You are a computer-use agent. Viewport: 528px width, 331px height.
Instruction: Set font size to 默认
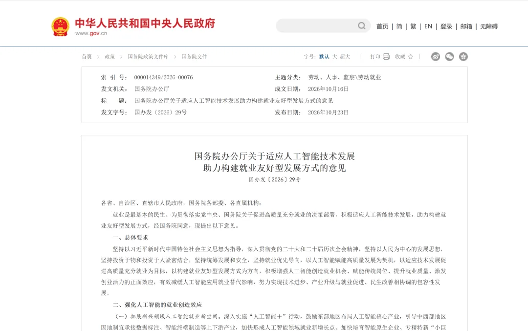[324, 57]
